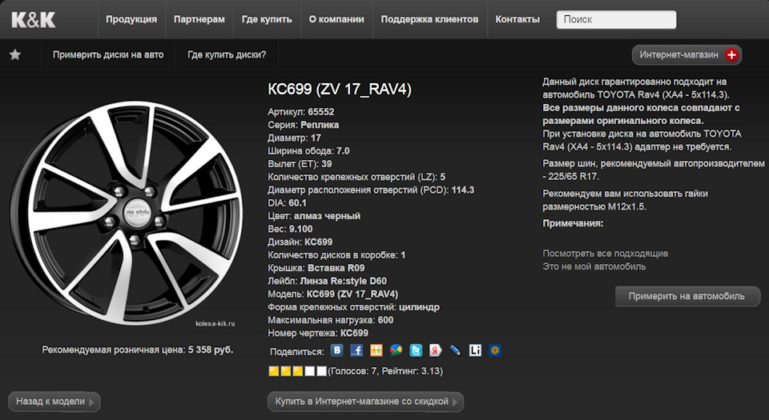The image size is (769, 420).
Task: Click the Максимальная нагрузка: 600 line
Action: coord(331,320)
